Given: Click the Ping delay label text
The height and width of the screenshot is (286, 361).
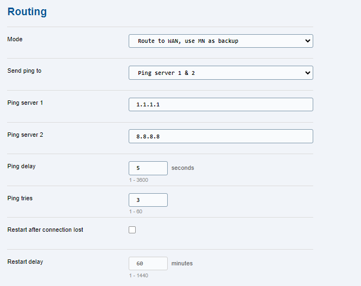Looking at the screenshot, I should coord(21,166).
